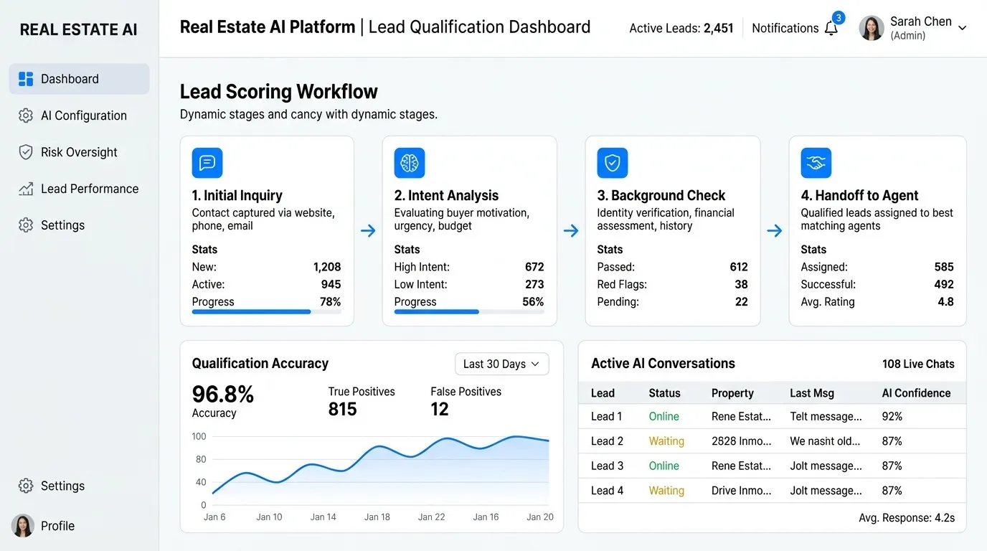This screenshot has width=987, height=551.
Task: Click the '1. Initial Inquiry' card title
Action: 237,195
